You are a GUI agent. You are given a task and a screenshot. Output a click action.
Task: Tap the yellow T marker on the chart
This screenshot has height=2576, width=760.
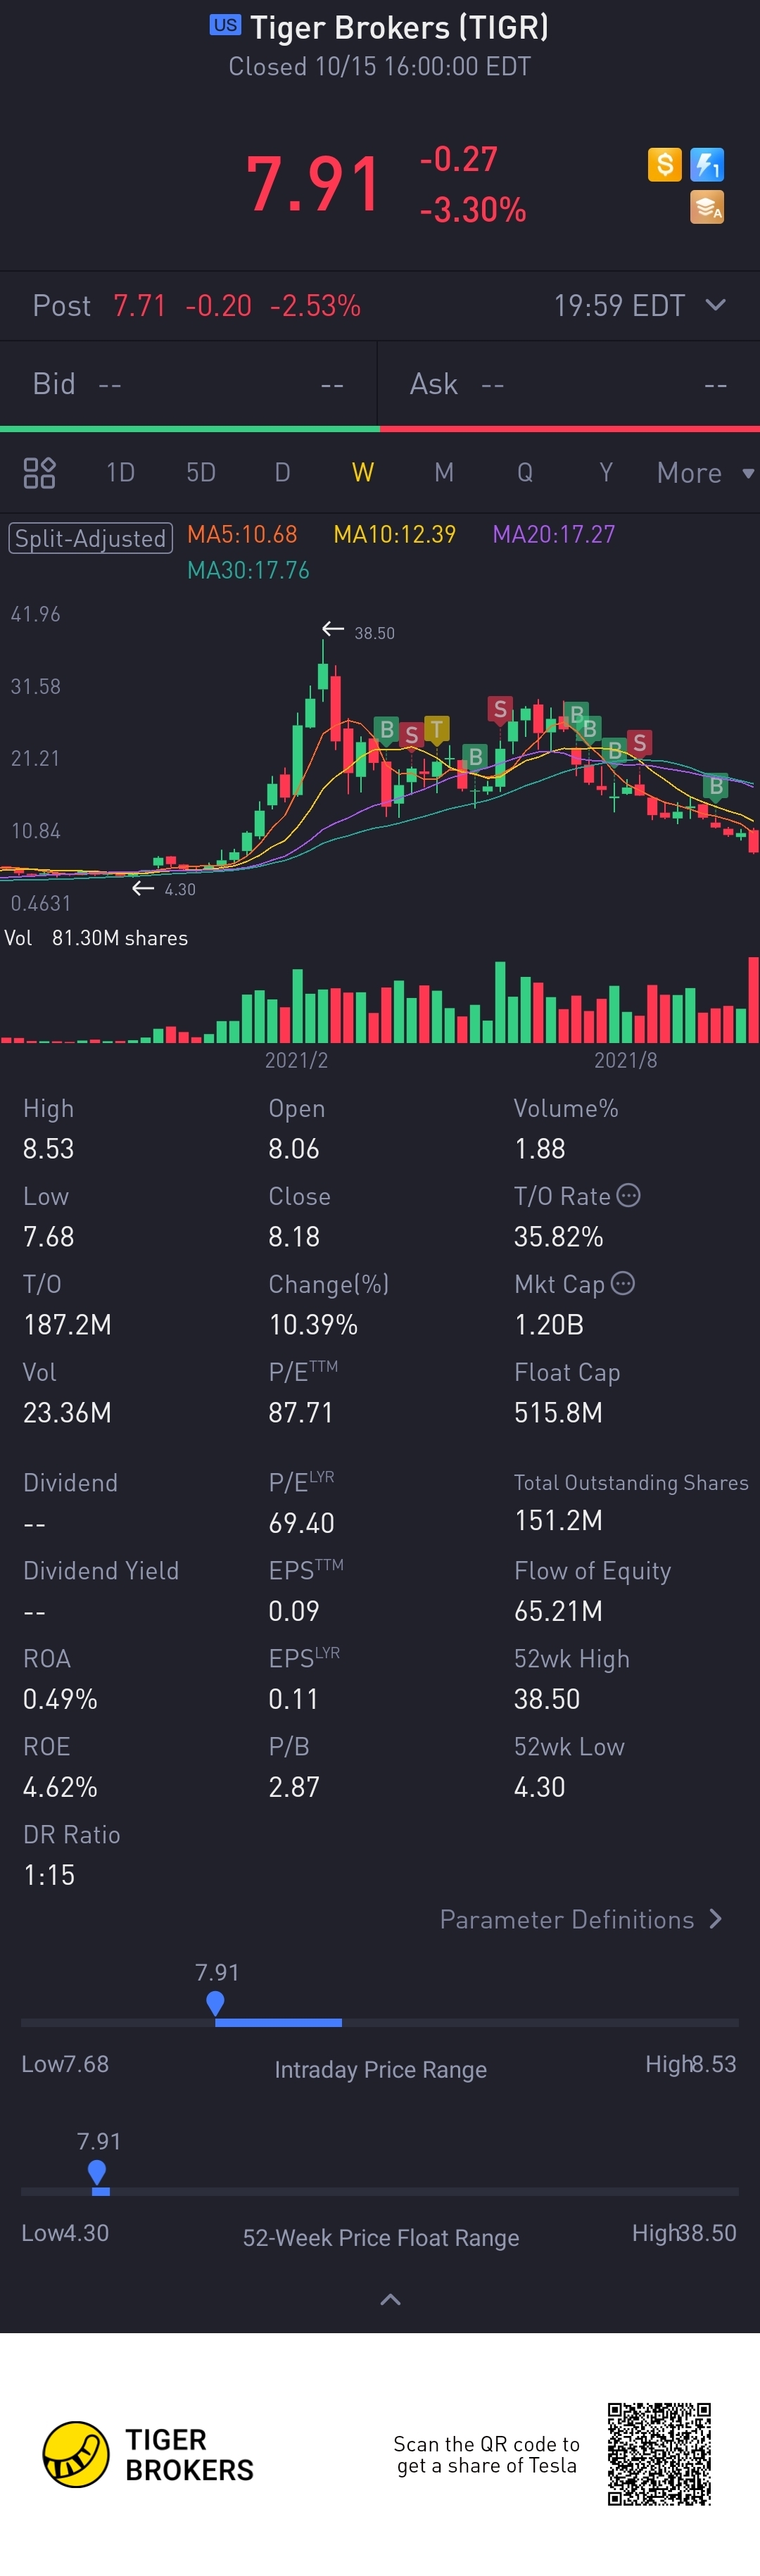[436, 729]
